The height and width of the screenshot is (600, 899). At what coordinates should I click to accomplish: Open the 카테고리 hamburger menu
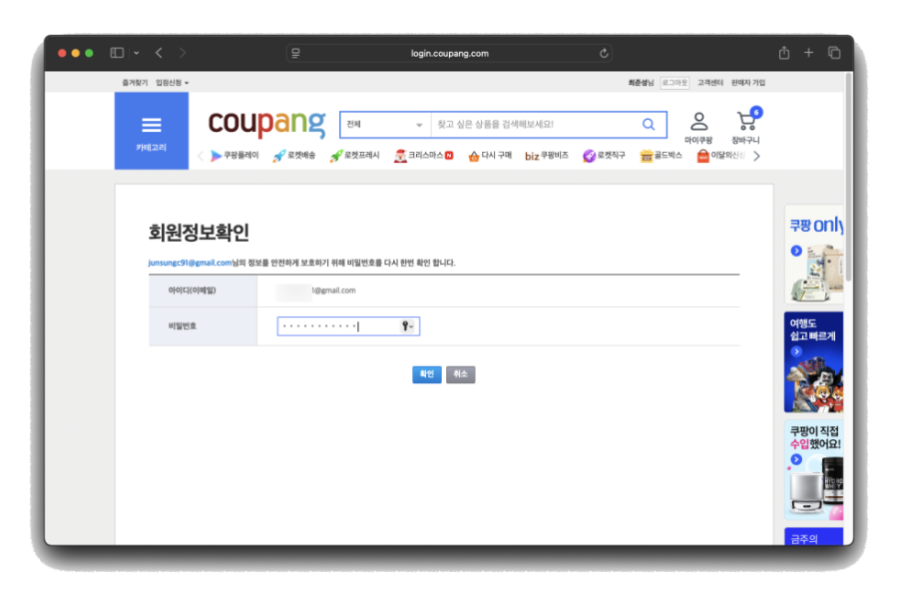152,130
